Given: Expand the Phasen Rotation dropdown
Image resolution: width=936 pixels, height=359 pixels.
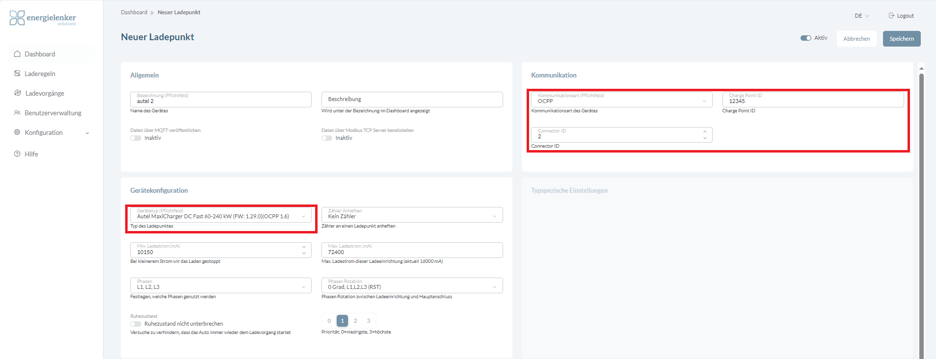Looking at the screenshot, I should [411, 286].
